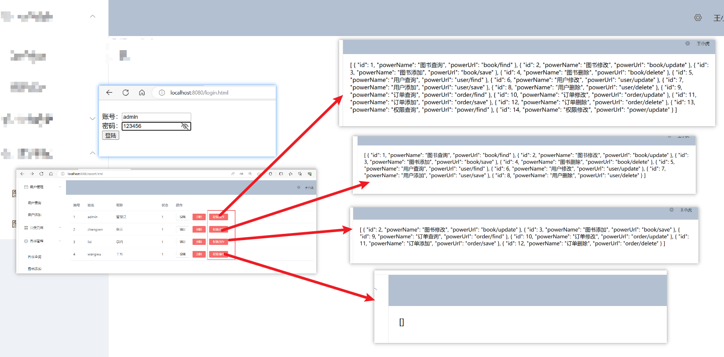Go forward in the user list browser window
Screen dimensions: 724x357
coord(32,174)
